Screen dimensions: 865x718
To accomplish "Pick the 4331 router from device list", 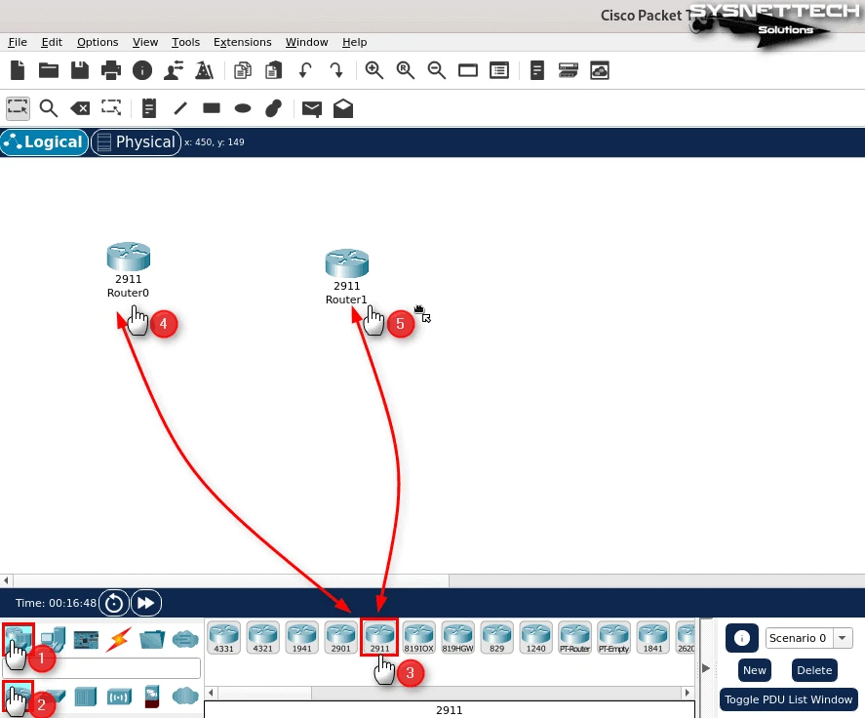I will [223, 637].
